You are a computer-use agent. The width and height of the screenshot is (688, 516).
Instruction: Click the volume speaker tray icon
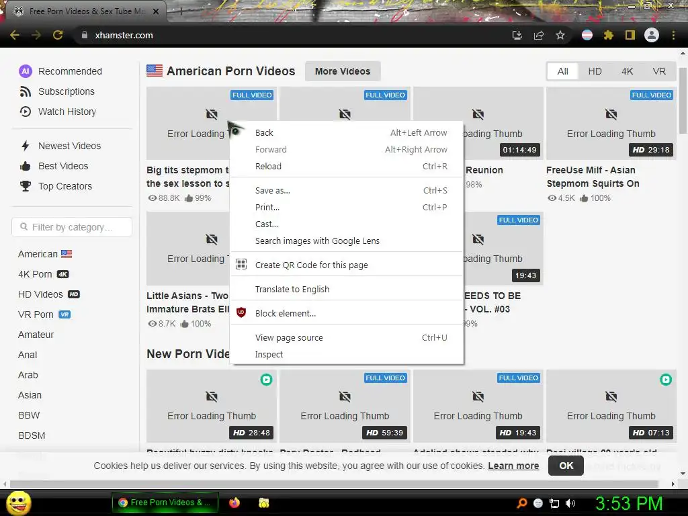pos(570,503)
